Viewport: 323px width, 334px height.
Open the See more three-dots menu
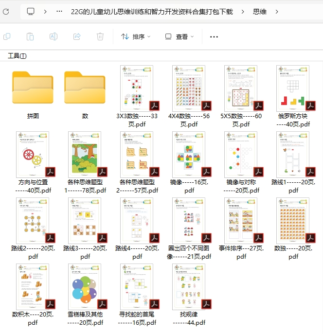pyautogui.click(x=214, y=36)
